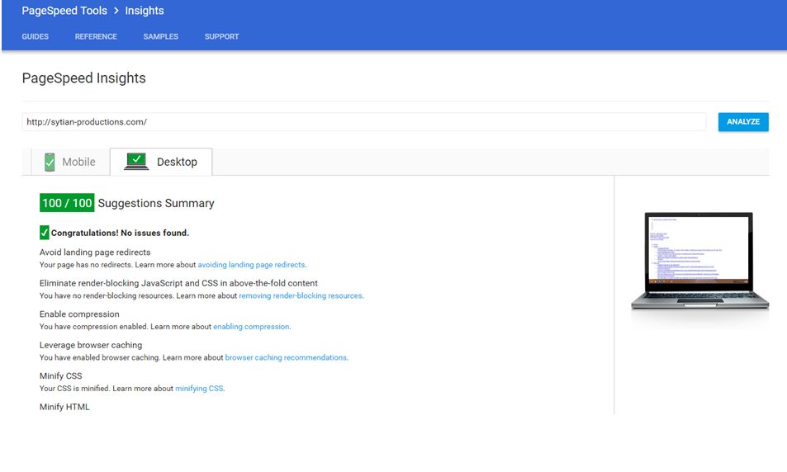Screen dimensions: 787x472
Task: Click the 'Leverage browser caching' heading
Action: [91, 345]
